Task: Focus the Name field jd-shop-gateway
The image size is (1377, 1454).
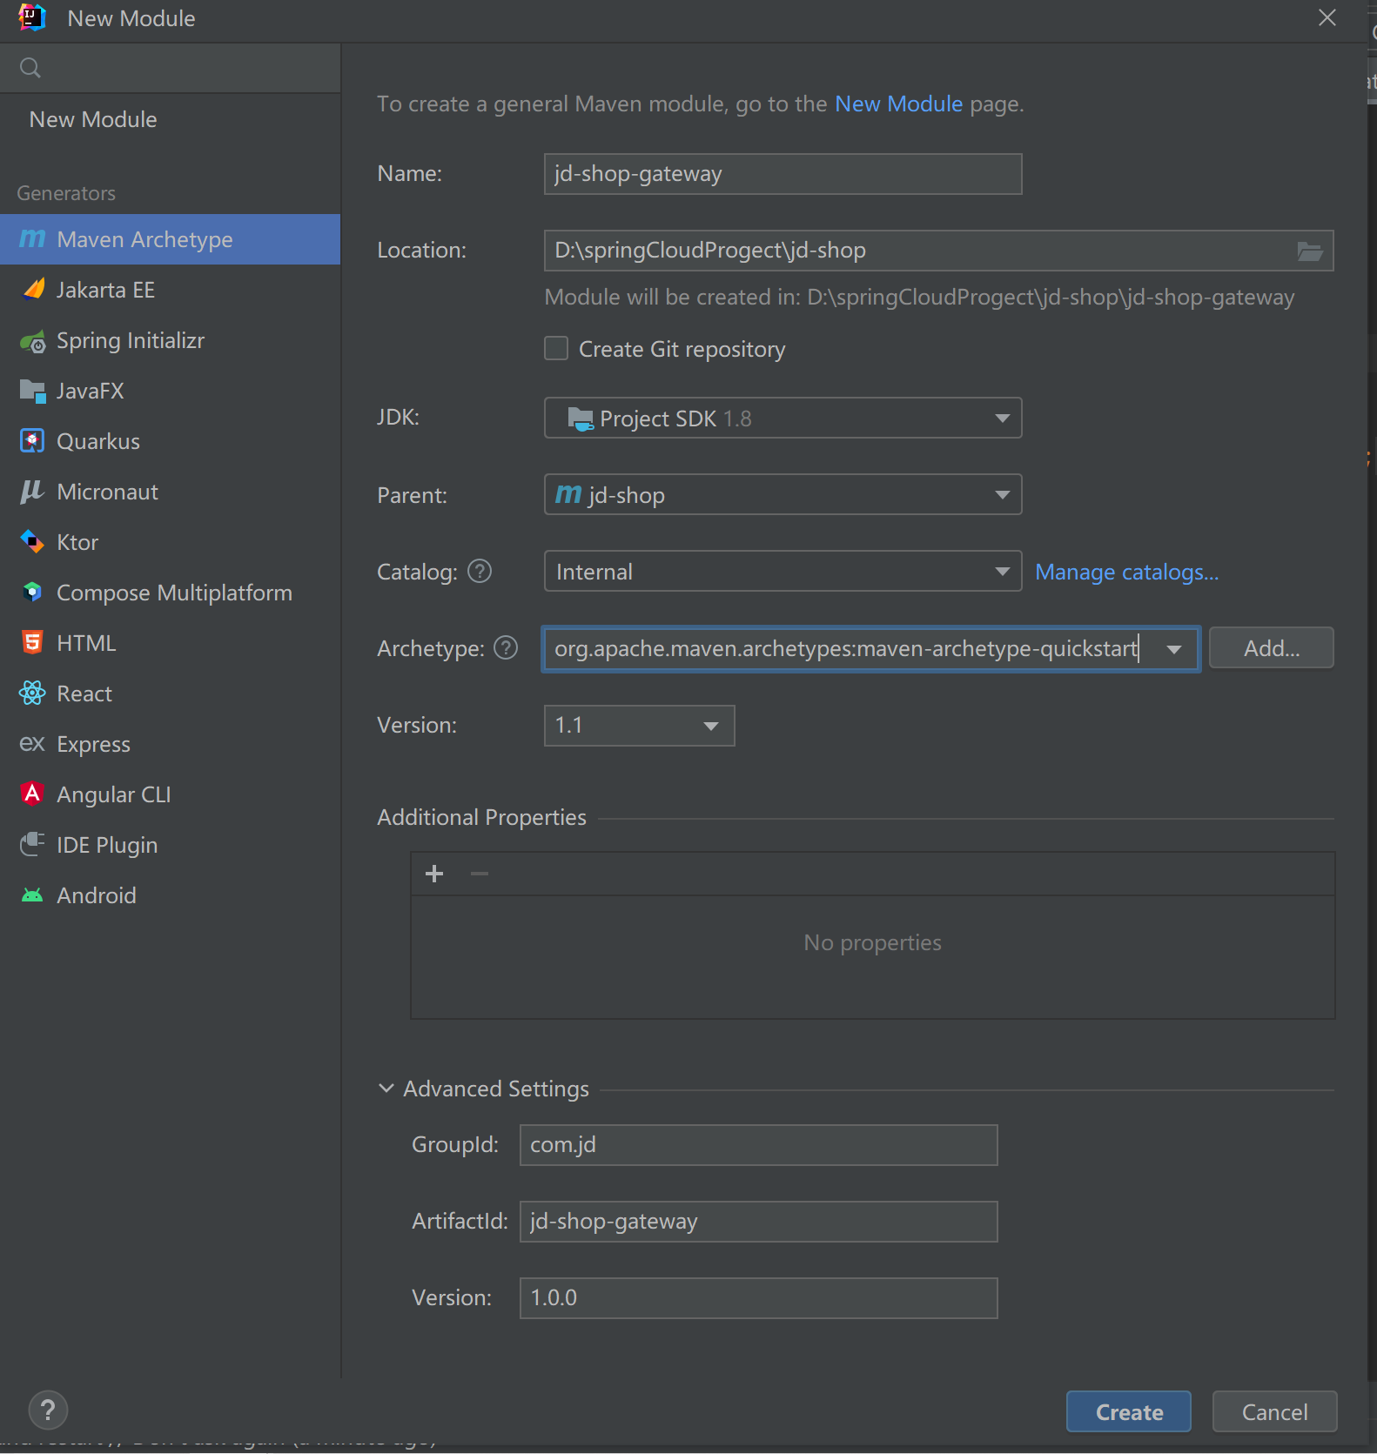Action: [x=783, y=174]
